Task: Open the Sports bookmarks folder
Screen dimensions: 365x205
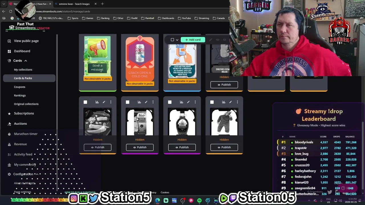Action: [73, 18]
